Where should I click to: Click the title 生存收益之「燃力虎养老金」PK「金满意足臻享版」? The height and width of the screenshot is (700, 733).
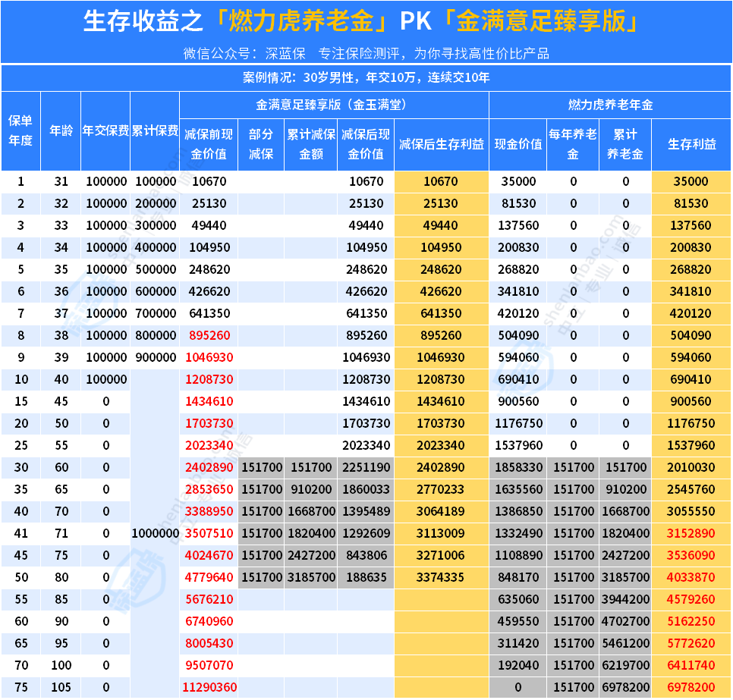click(x=361, y=21)
